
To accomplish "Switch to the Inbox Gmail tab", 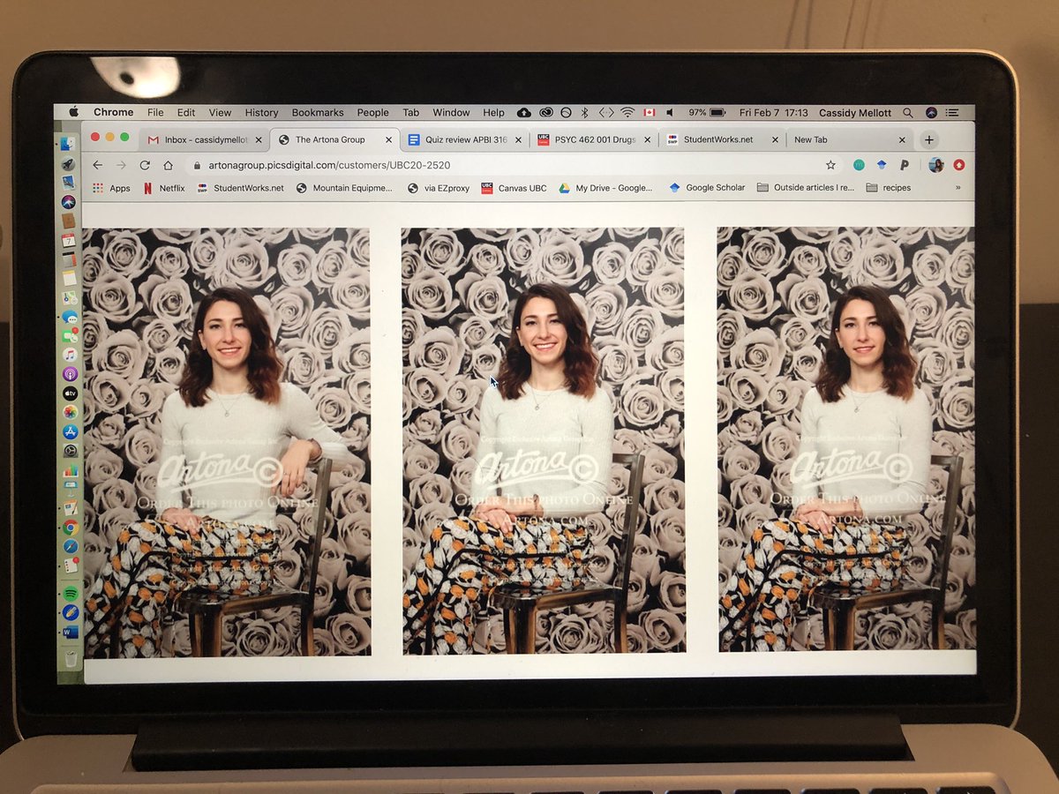I will pyautogui.click(x=203, y=139).
